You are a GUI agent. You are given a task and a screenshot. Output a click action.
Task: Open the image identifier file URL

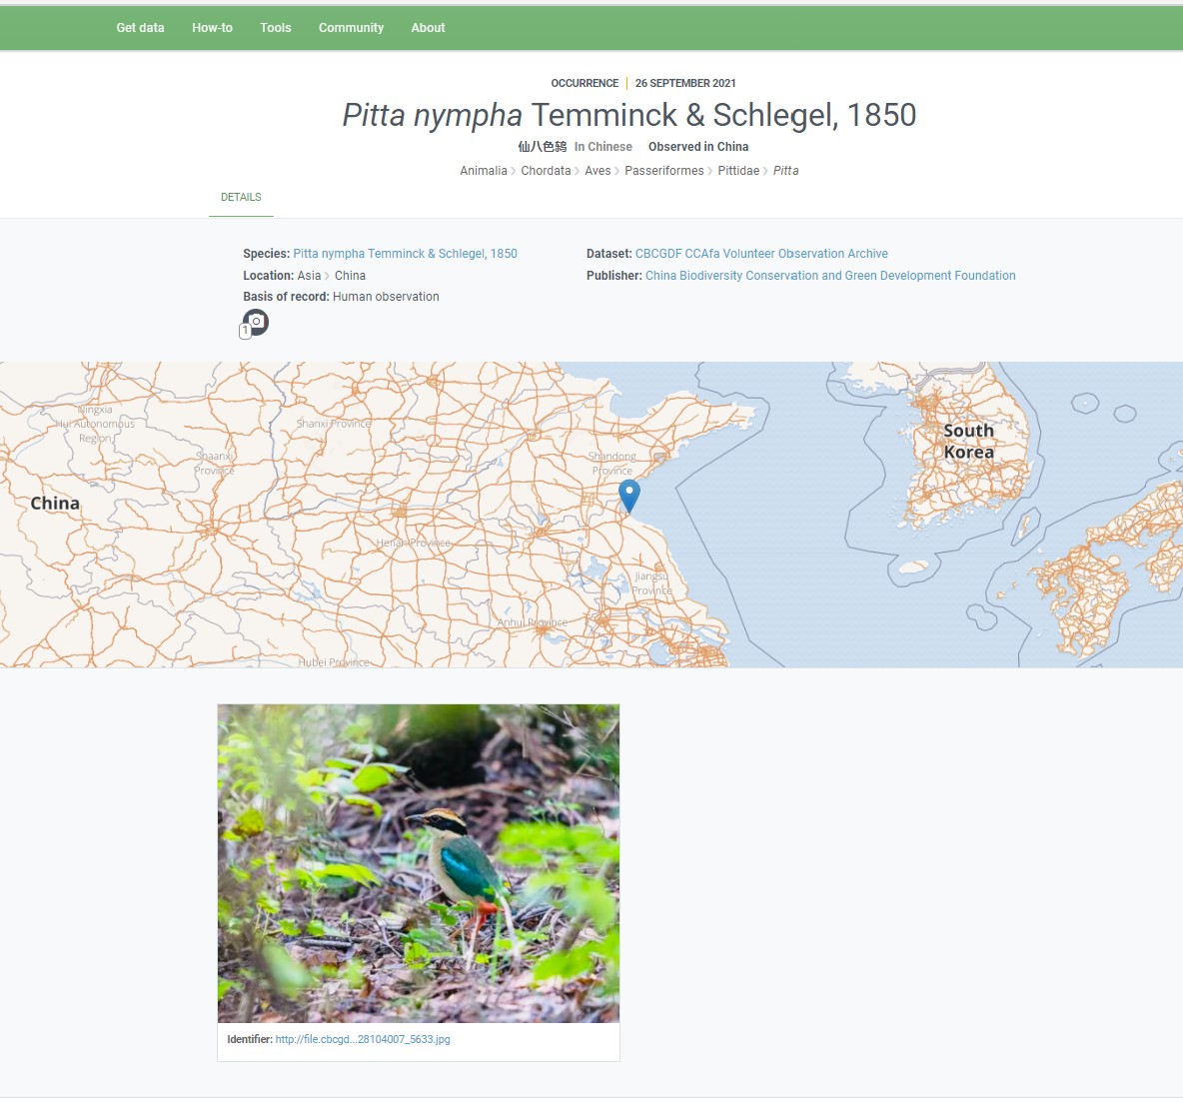point(363,1040)
